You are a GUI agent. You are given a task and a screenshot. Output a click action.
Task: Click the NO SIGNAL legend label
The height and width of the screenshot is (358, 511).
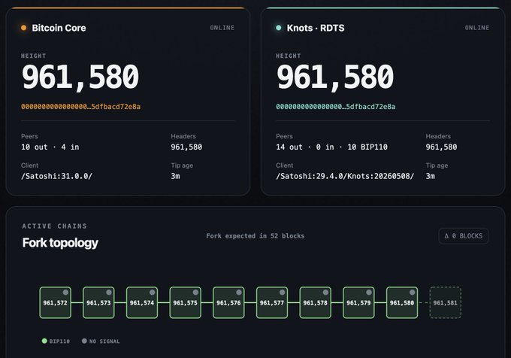point(104,341)
